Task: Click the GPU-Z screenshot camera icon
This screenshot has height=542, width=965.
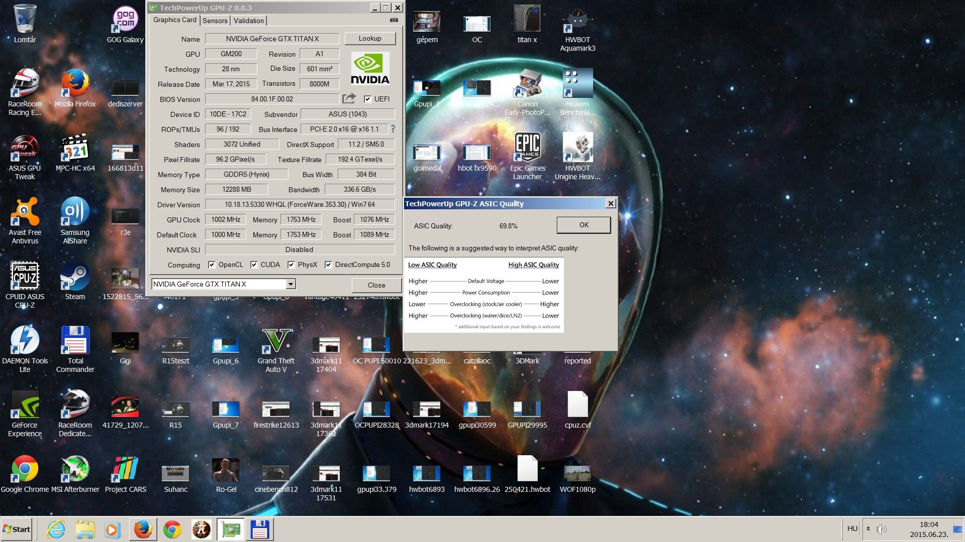Action: 394,20
